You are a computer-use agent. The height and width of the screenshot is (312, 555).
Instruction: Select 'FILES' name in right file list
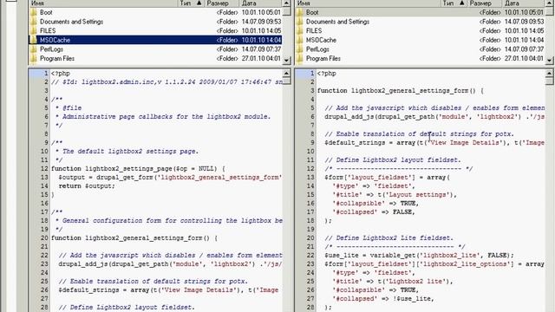314,31
